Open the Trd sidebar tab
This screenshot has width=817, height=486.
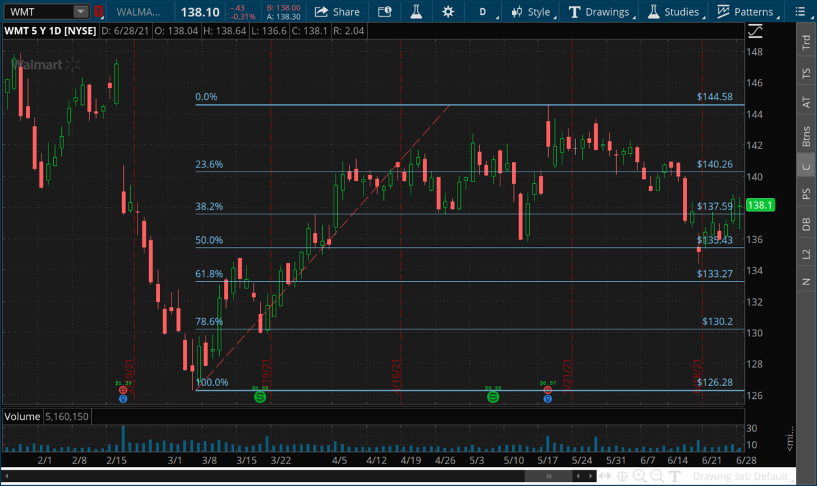806,42
